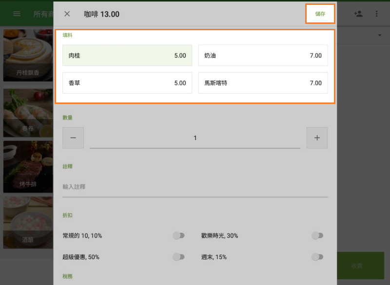Close the 咖啡 item dialog

tap(67, 14)
